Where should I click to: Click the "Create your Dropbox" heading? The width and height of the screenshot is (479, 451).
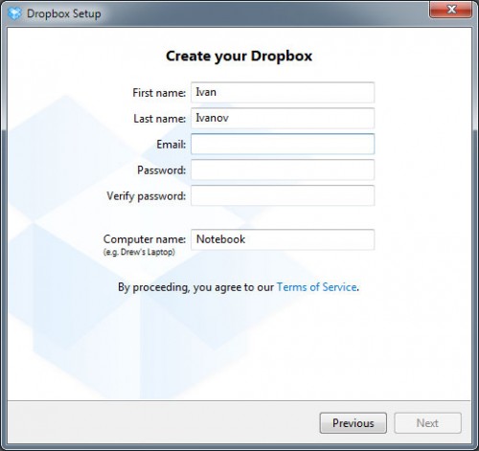pos(239,56)
